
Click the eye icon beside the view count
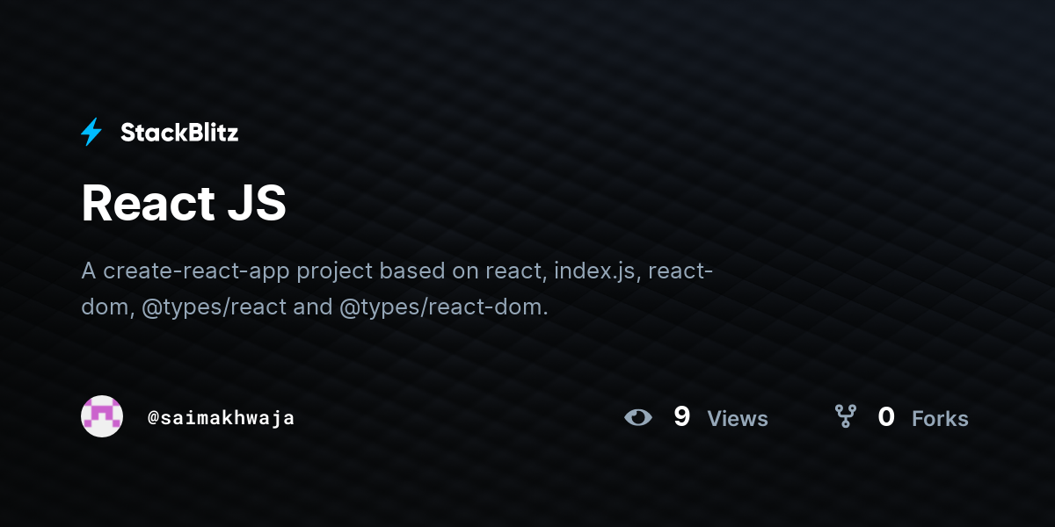(638, 417)
